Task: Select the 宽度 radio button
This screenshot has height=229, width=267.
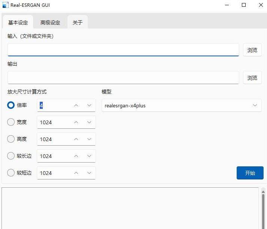Action: (11, 122)
